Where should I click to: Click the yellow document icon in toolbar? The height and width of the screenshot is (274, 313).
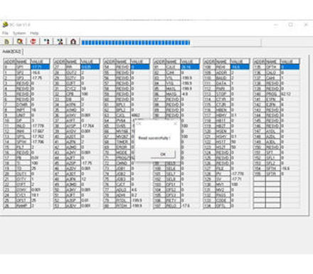coord(6,42)
